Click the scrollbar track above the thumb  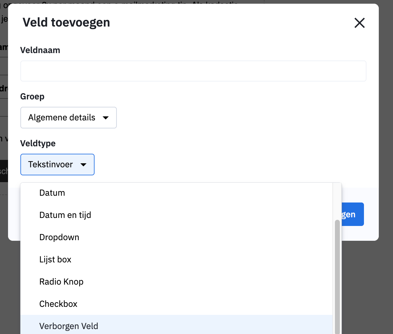click(x=337, y=201)
